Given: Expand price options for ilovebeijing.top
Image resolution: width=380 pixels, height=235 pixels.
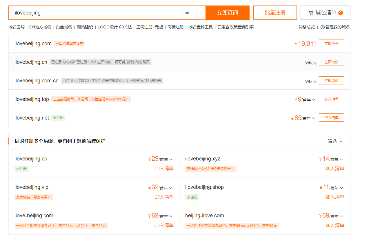Looking at the screenshot, I should click(x=313, y=100).
